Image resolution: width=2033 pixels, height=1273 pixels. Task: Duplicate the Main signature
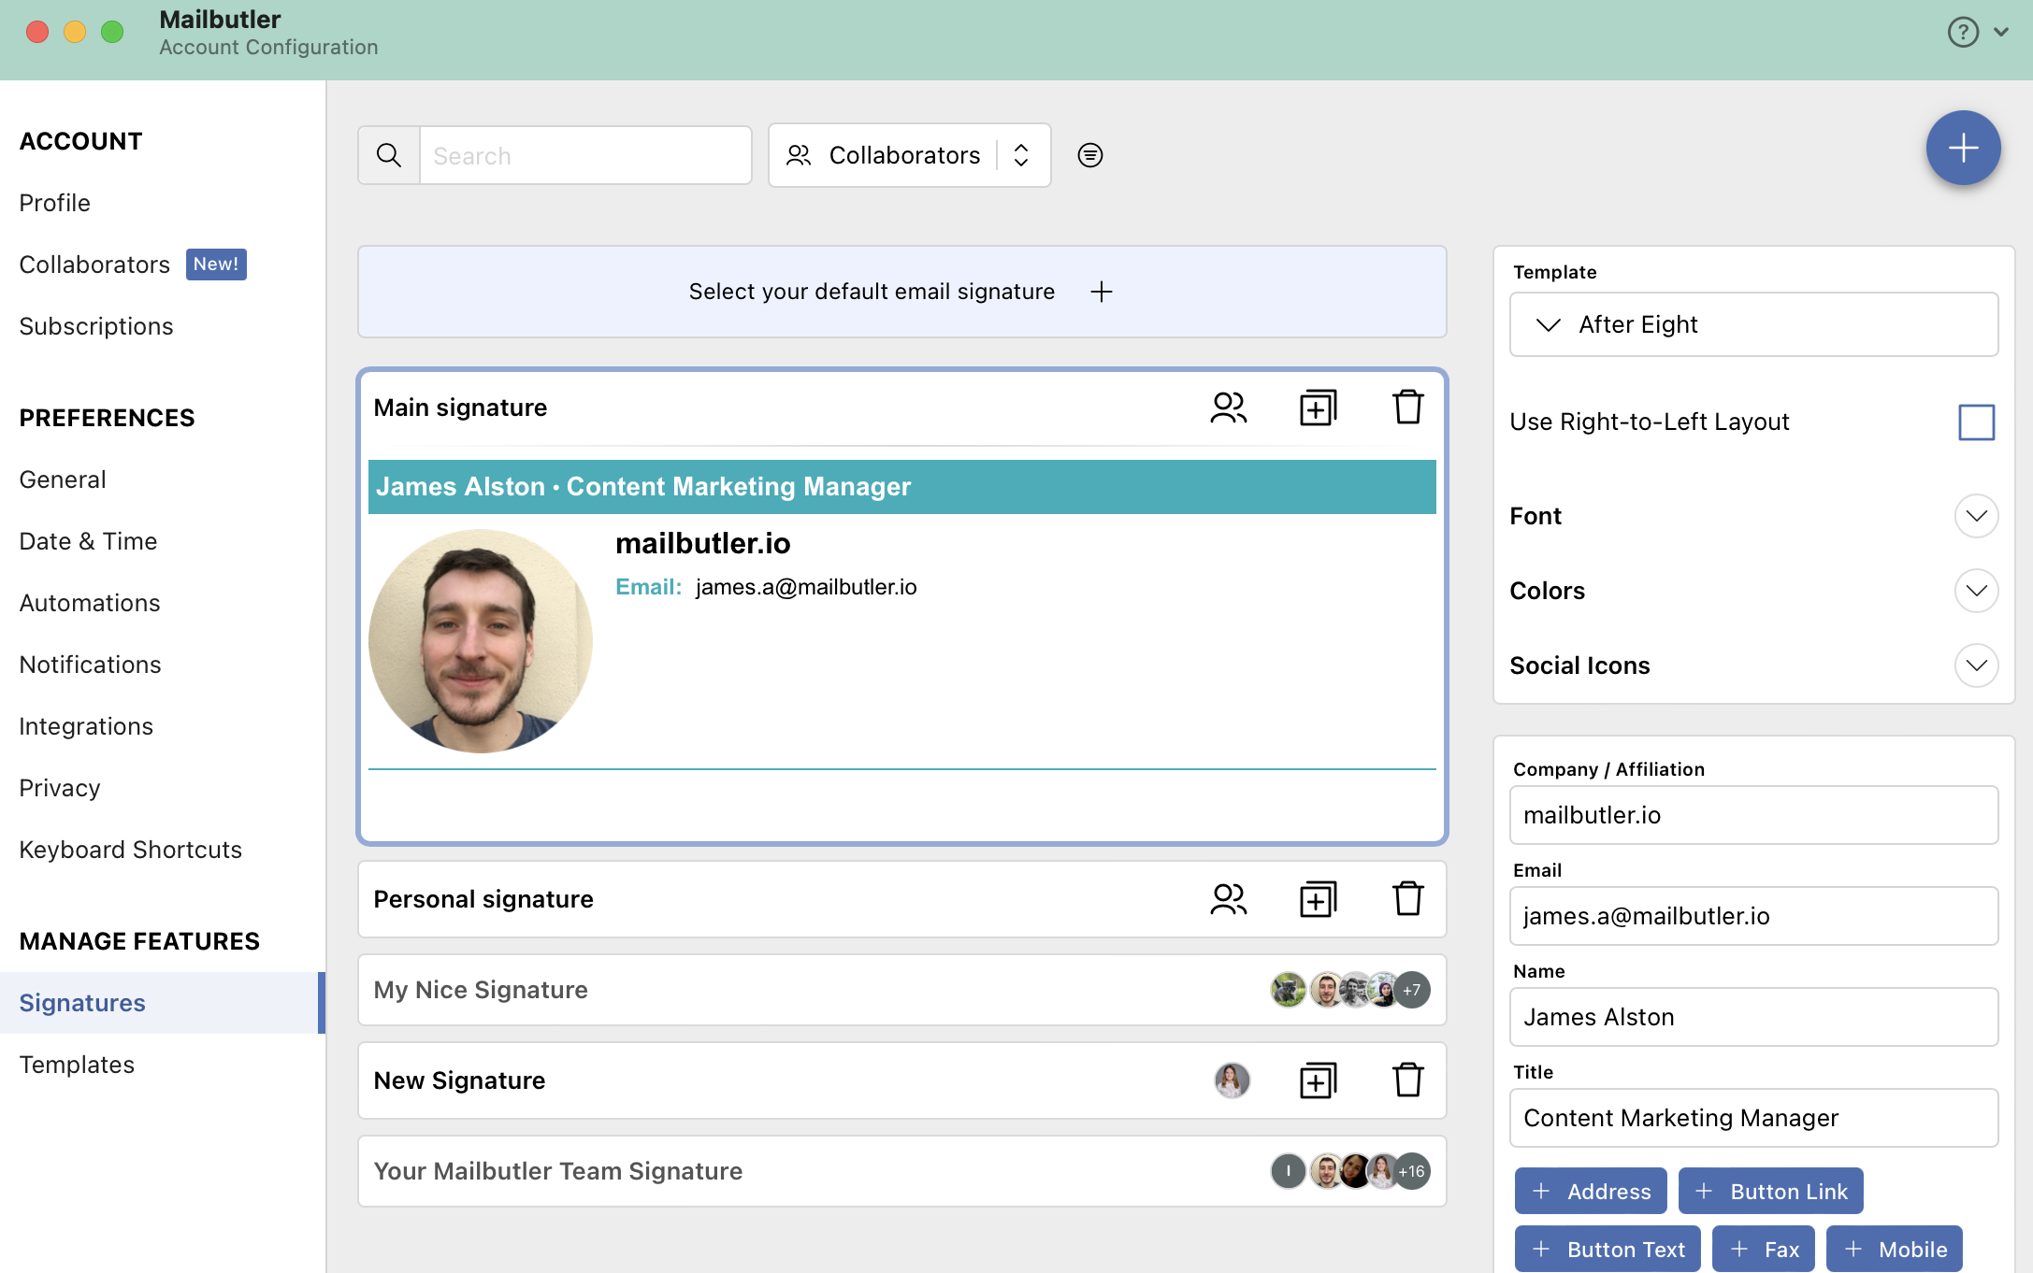pyautogui.click(x=1318, y=408)
